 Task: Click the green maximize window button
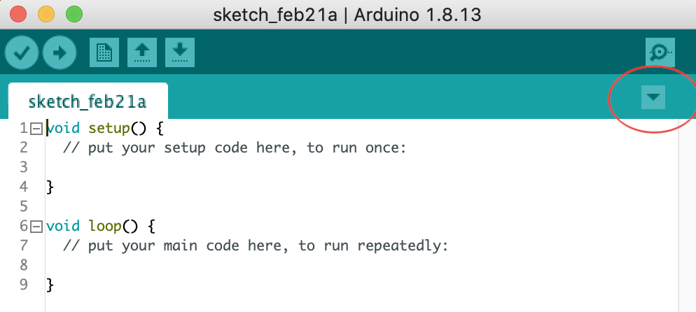(74, 14)
